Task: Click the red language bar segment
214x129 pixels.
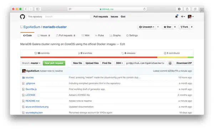Action: point(89,57)
